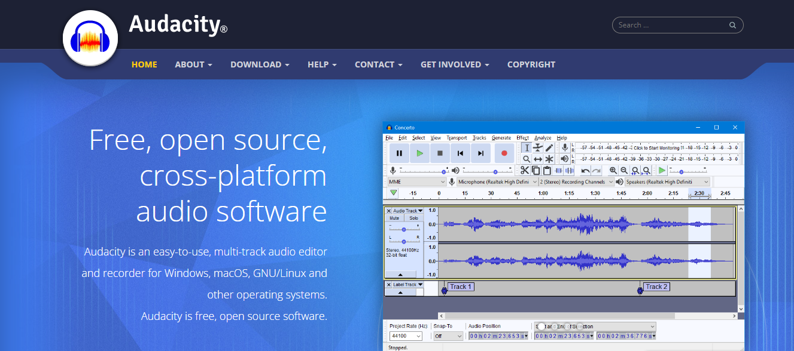The image size is (794, 351).
Task: Expand the Project Rate 44100 dropdown
Action: (406, 336)
